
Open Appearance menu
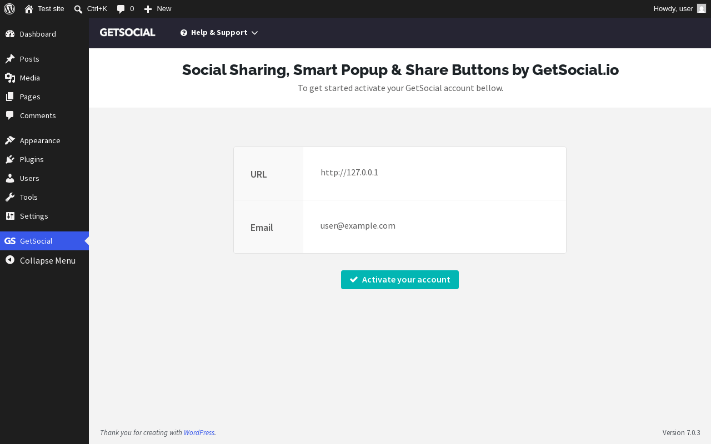click(40, 140)
